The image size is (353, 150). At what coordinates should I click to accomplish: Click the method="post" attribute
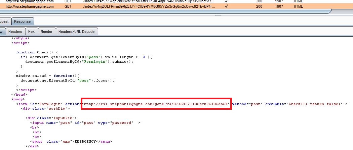[248, 104]
